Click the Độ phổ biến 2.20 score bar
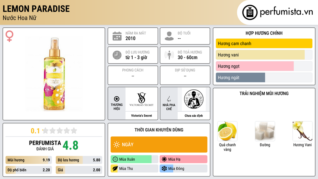Viewport: 318px width, 179px height. pos(29,170)
